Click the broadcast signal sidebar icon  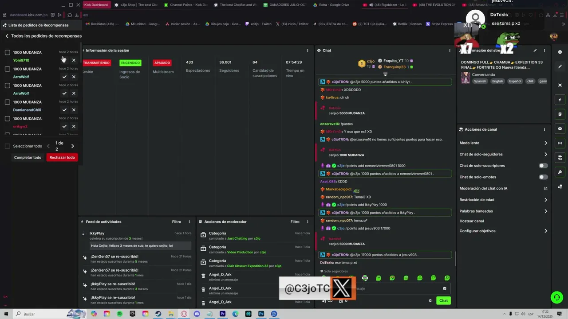click(x=560, y=143)
